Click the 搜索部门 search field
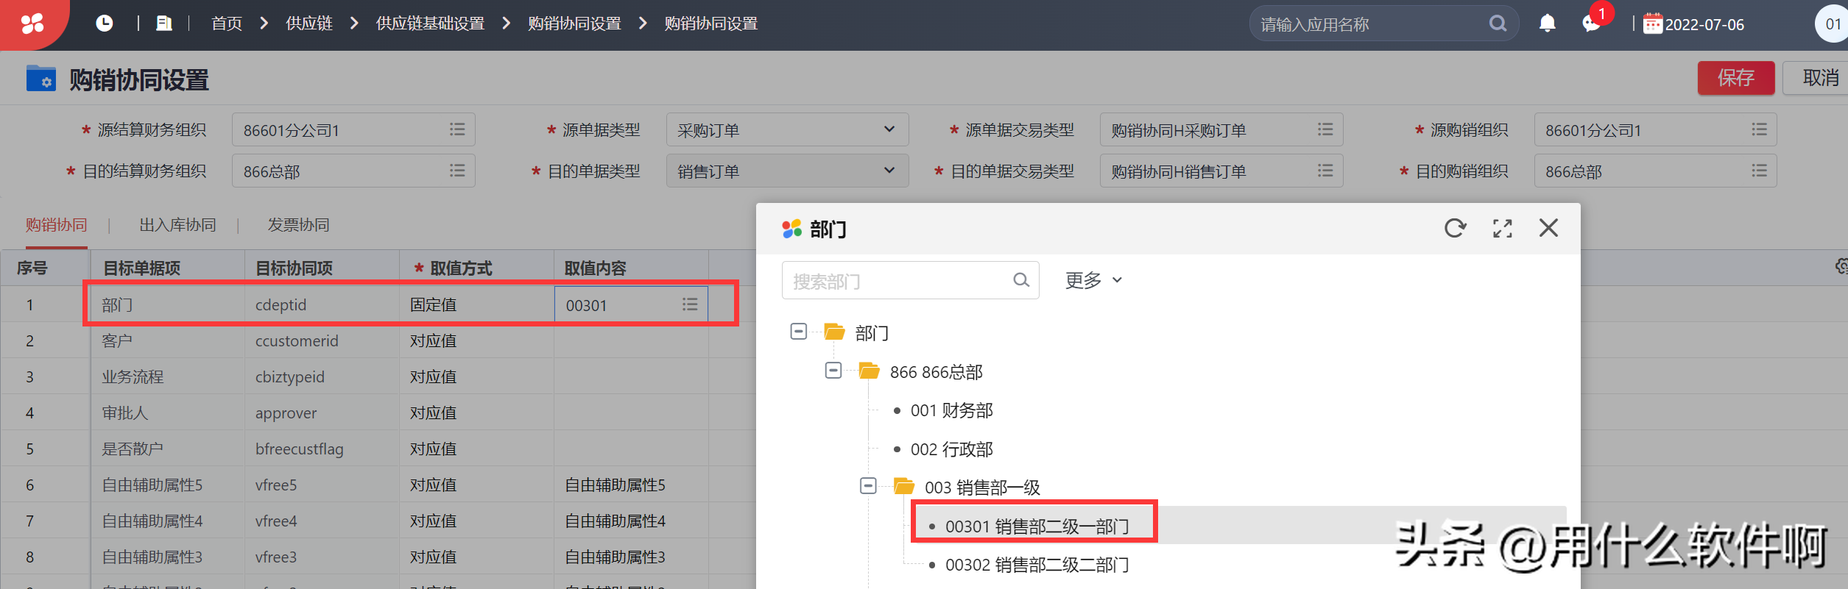The height and width of the screenshot is (589, 1848). coord(898,281)
